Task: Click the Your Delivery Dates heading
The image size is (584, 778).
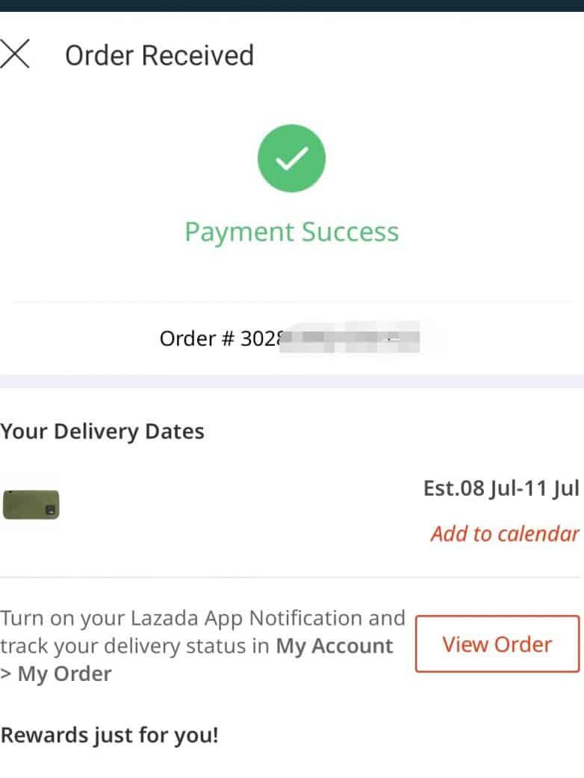Action: click(102, 432)
